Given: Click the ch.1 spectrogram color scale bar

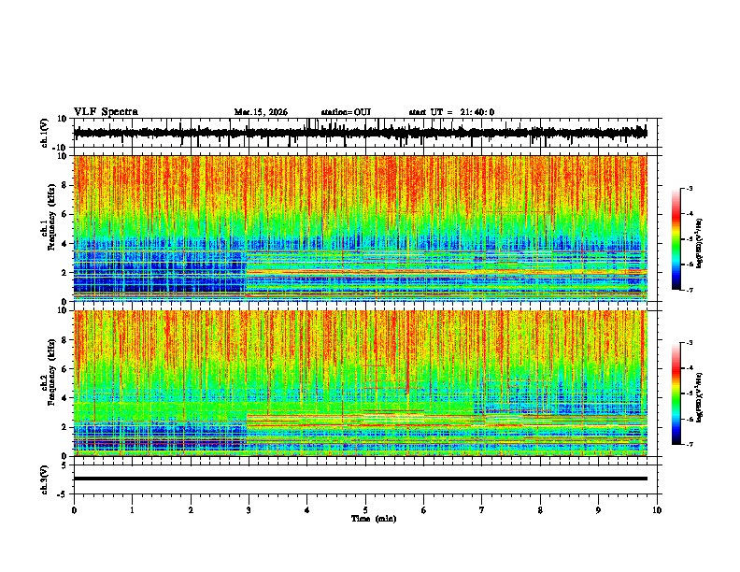Looking at the screenshot, I should tap(676, 239).
